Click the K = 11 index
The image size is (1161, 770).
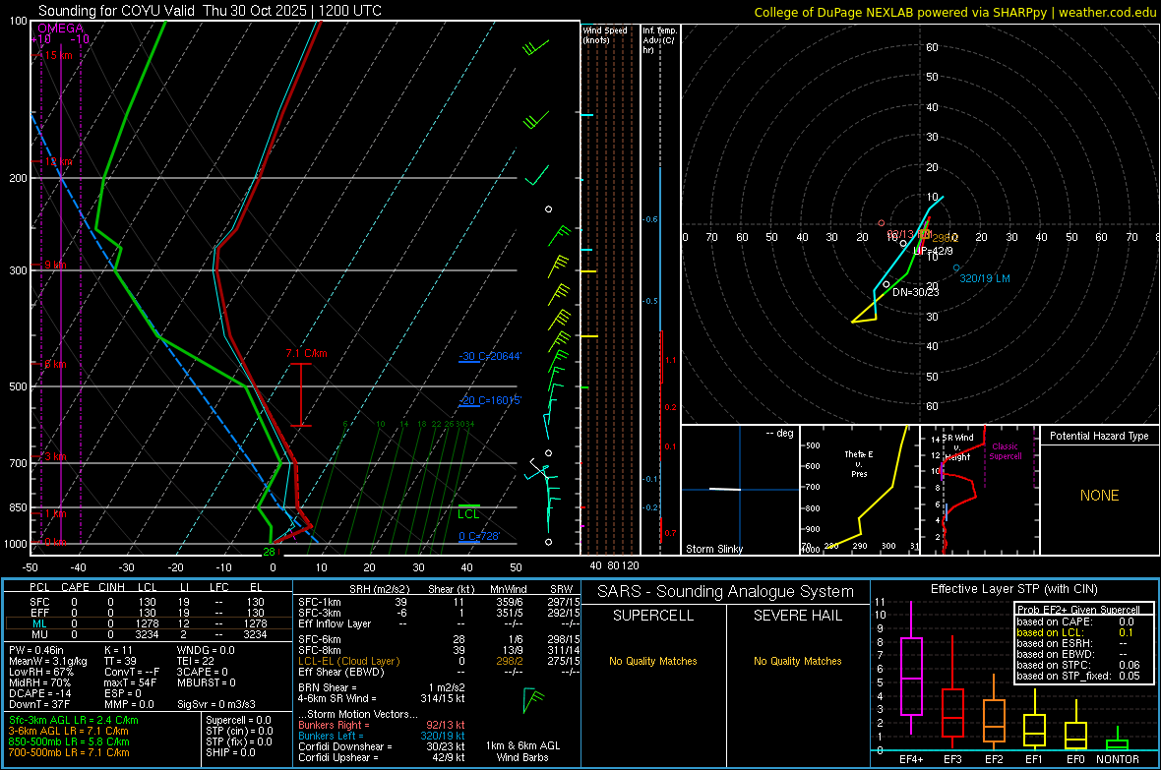pos(118,650)
